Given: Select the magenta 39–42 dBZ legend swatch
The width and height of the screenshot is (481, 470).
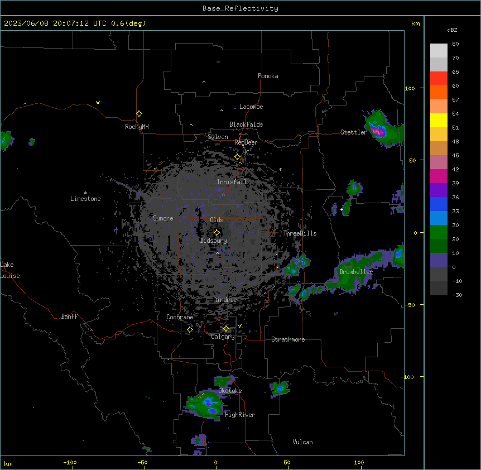Looking at the screenshot, I should [439, 176].
